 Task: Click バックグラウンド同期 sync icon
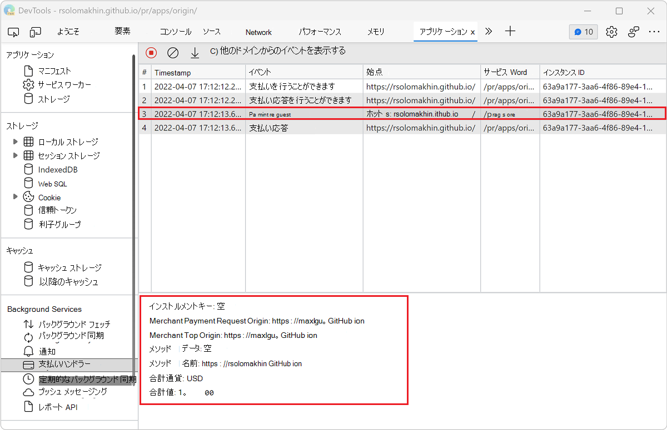(x=28, y=337)
